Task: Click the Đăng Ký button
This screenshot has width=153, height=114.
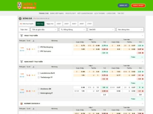Action: 123,5
